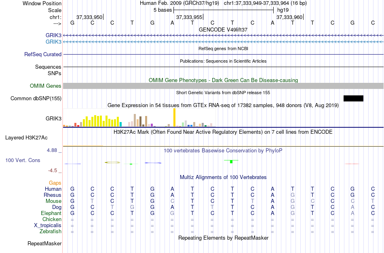Select the Chicken alignment row label
Image resolution: width=384 pixels, height=253 pixels.
pos(52,219)
